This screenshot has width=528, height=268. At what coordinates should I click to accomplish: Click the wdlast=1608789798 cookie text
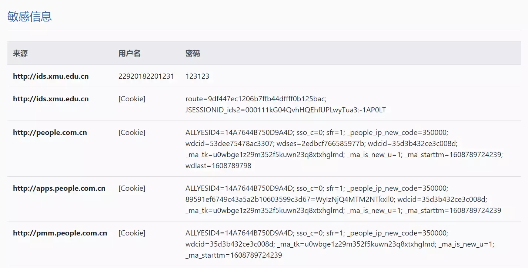click(218, 166)
